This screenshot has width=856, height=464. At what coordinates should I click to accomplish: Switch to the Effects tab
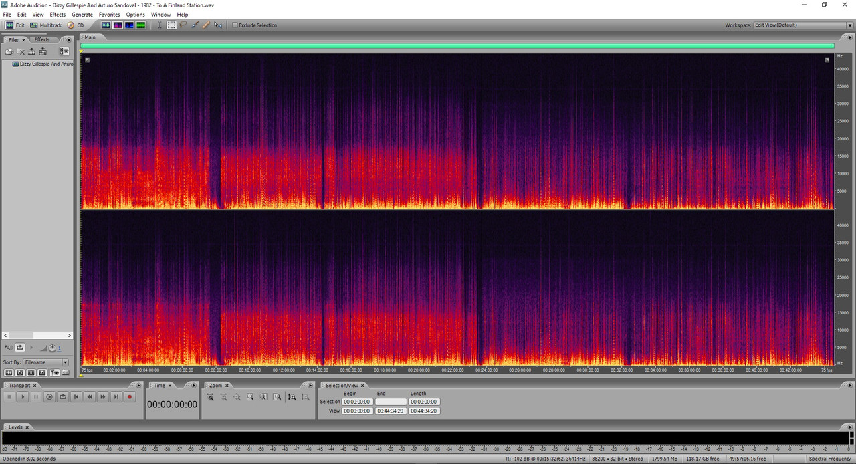tap(42, 40)
